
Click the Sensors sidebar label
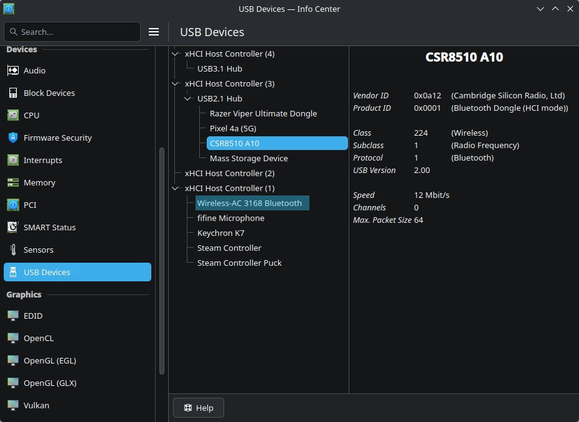pos(39,250)
